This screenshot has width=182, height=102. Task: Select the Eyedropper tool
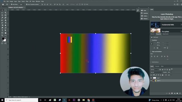pyautogui.click(x=2, y=18)
